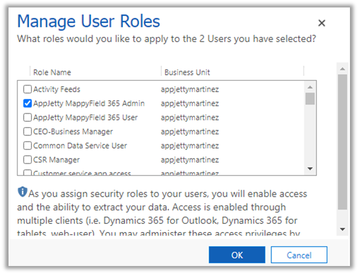Sort by the Role Name column header
359x274 pixels.
tap(52, 72)
